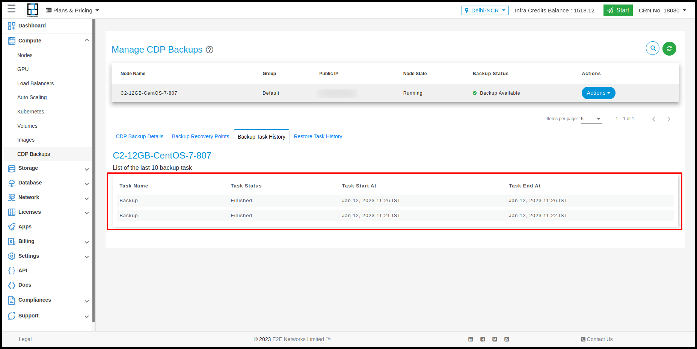Expand the Compliances section chevron
Viewport: 697px width, 349px height.
87,301
